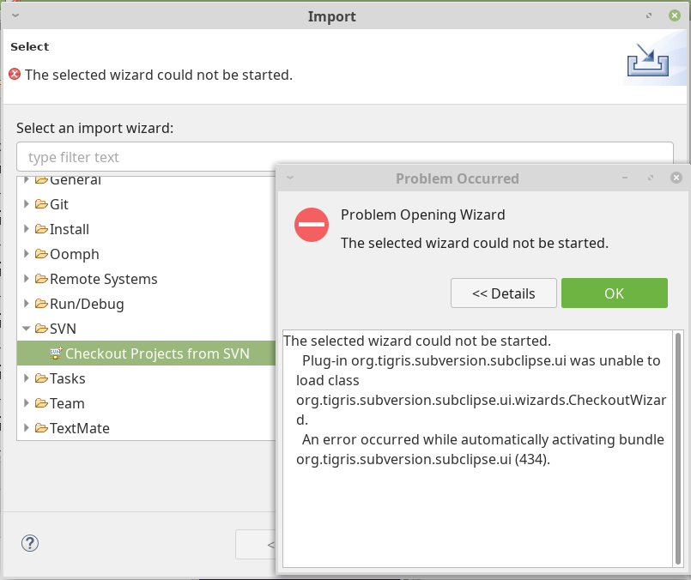Screen dimensions: 691x580
Task: Click the type filter text field
Action: 344,157
